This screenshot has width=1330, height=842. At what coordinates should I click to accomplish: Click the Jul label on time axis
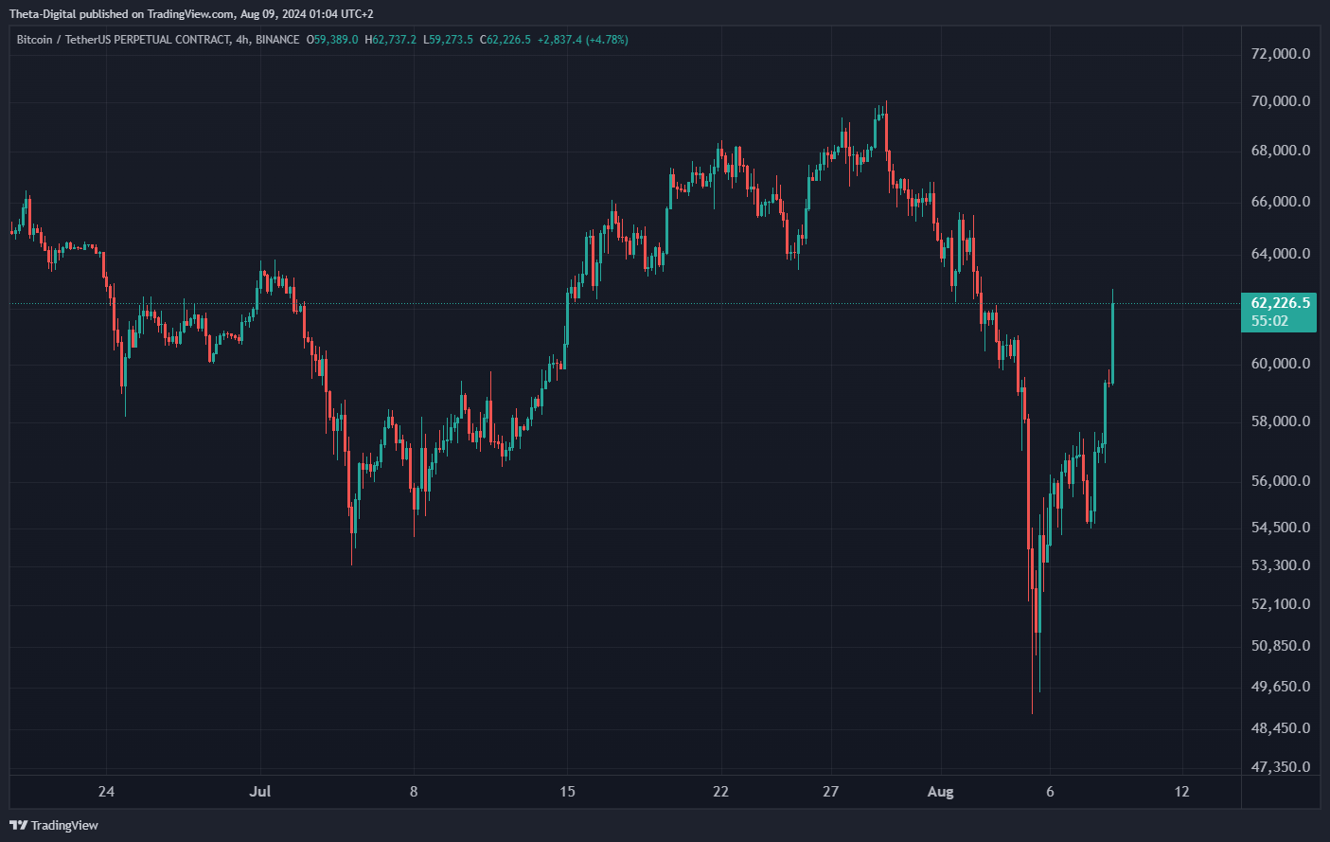pos(259,792)
